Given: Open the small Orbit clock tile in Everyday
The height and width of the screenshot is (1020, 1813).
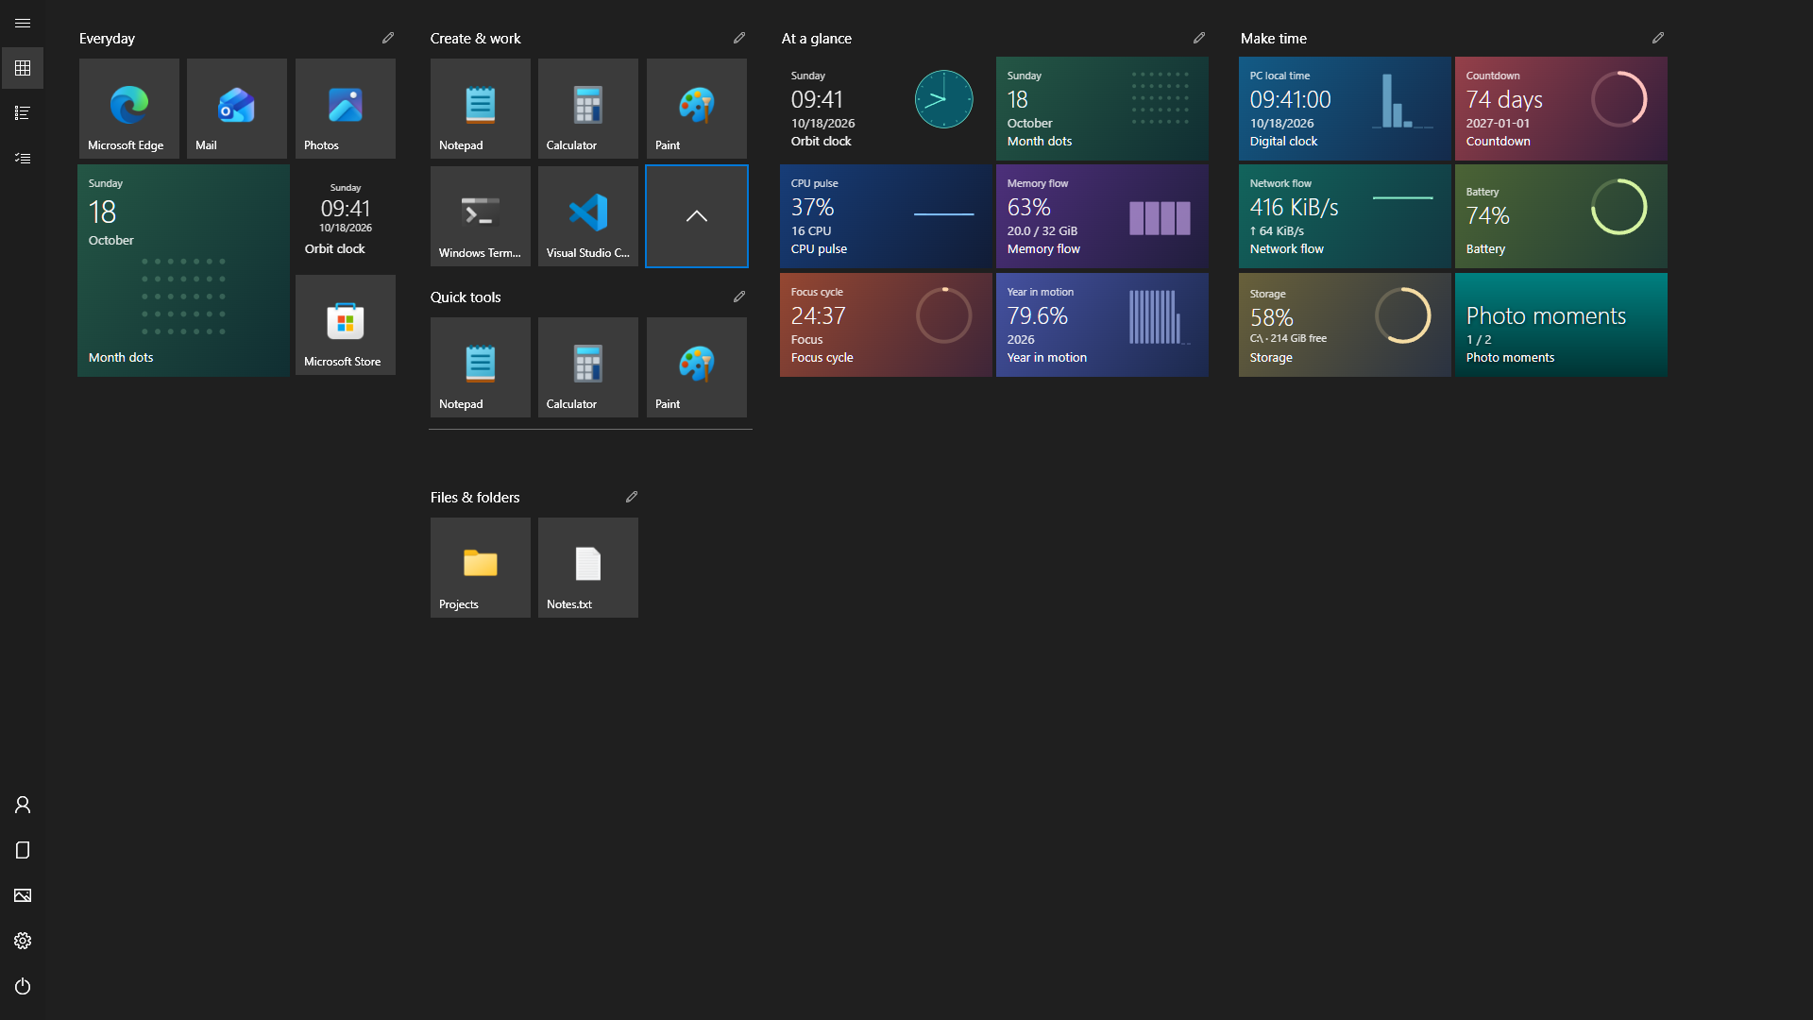Looking at the screenshot, I should point(346,216).
